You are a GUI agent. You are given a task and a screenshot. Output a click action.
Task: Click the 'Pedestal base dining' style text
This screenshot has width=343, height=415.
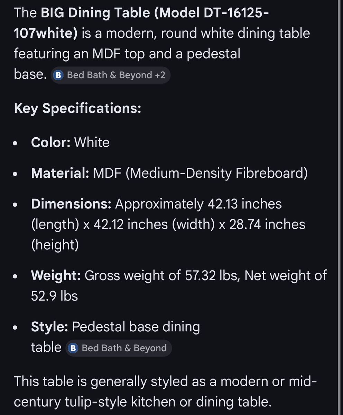[x=136, y=327]
